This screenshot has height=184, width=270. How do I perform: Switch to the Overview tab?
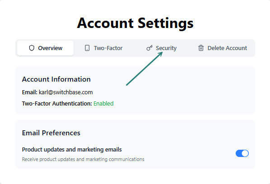pos(46,48)
